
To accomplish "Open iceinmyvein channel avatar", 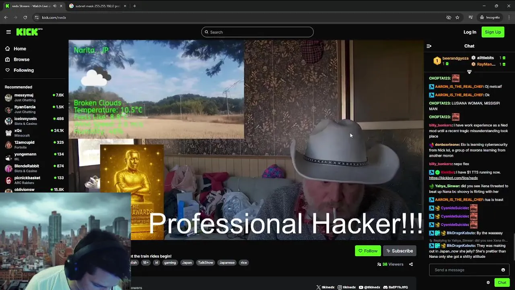I will pos(8,121).
